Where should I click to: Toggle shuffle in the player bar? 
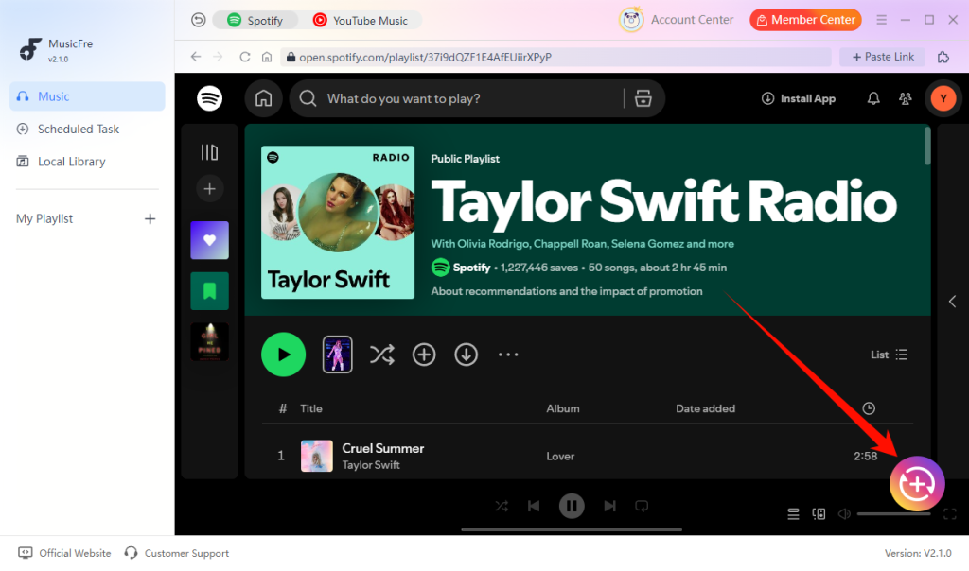(502, 506)
